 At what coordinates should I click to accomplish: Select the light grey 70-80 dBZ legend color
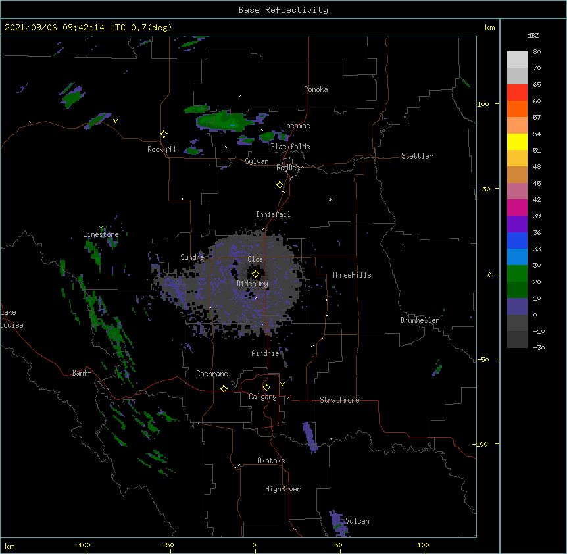(517, 60)
